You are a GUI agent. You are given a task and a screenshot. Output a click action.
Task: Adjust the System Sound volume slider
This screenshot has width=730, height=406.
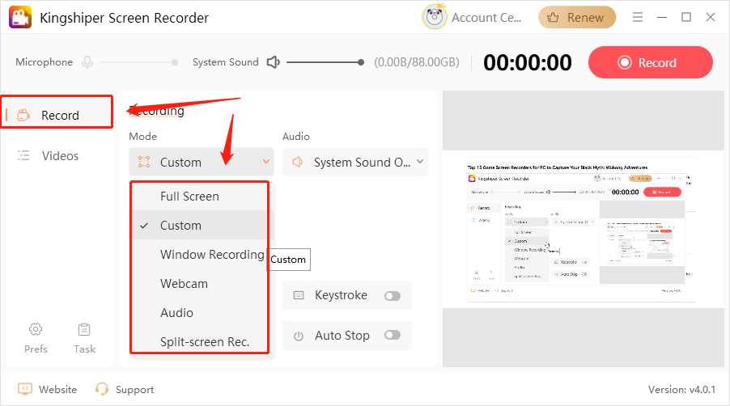pyautogui.click(x=325, y=62)
